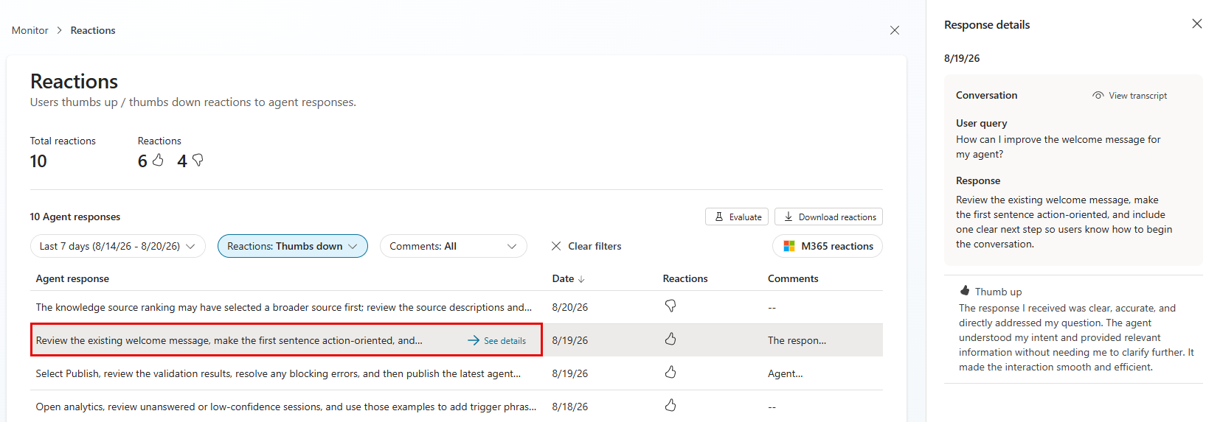The height and width of the screenshot is (422, 1220).
Task: Click thumbs up icon in Select Publish row
Action: pyautogui.click(x=670, y=372)
